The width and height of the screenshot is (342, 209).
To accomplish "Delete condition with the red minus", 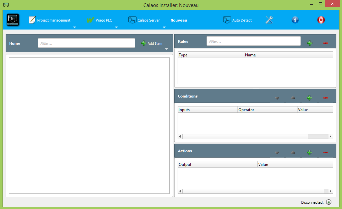I will (326, 98).
